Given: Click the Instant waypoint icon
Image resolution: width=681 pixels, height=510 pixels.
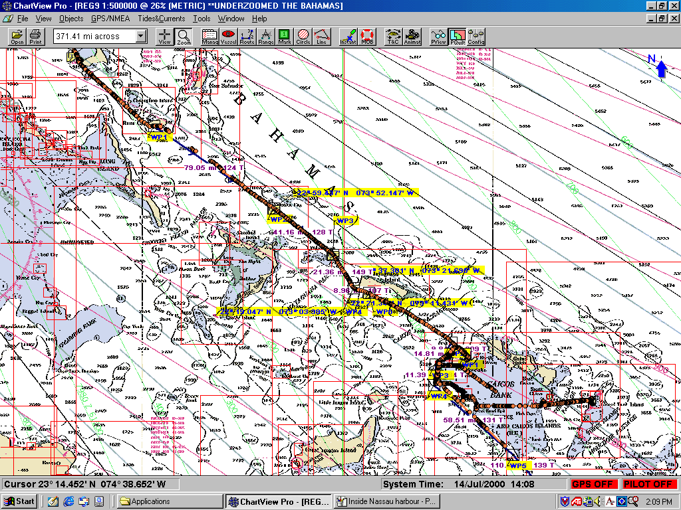Looking at the screenshot, I should 348,37.
